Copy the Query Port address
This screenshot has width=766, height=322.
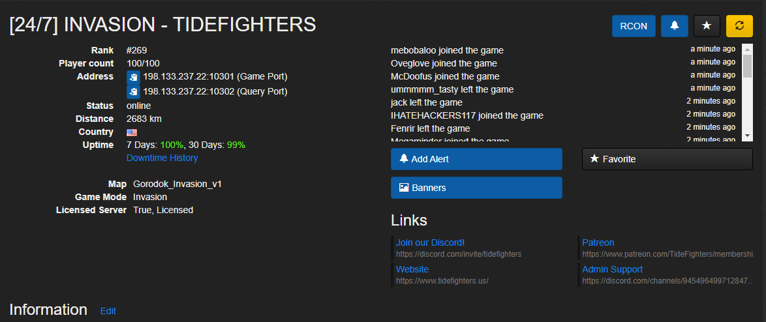(x=133, y=92)
